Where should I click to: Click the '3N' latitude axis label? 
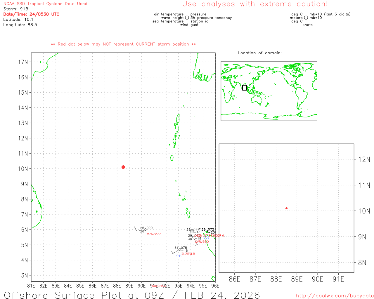25,275
